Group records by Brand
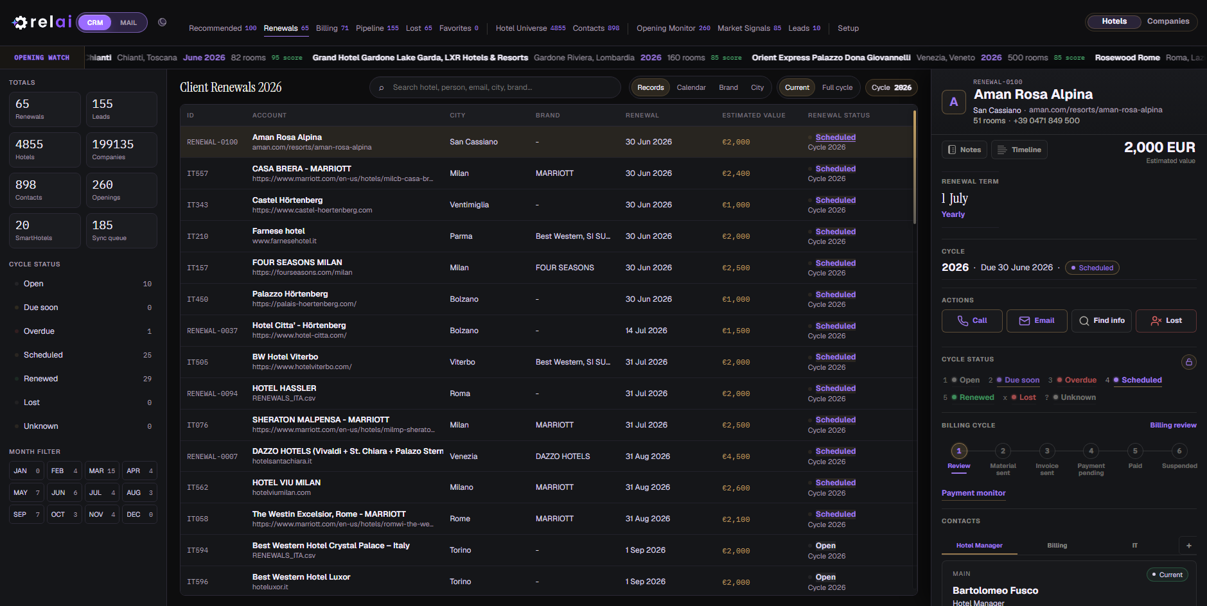This screenshot has width=1207, height=606. coord(728,88)
